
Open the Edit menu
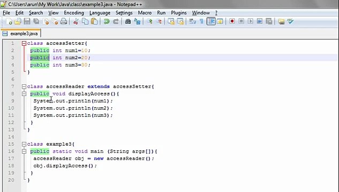pos(19,13)
